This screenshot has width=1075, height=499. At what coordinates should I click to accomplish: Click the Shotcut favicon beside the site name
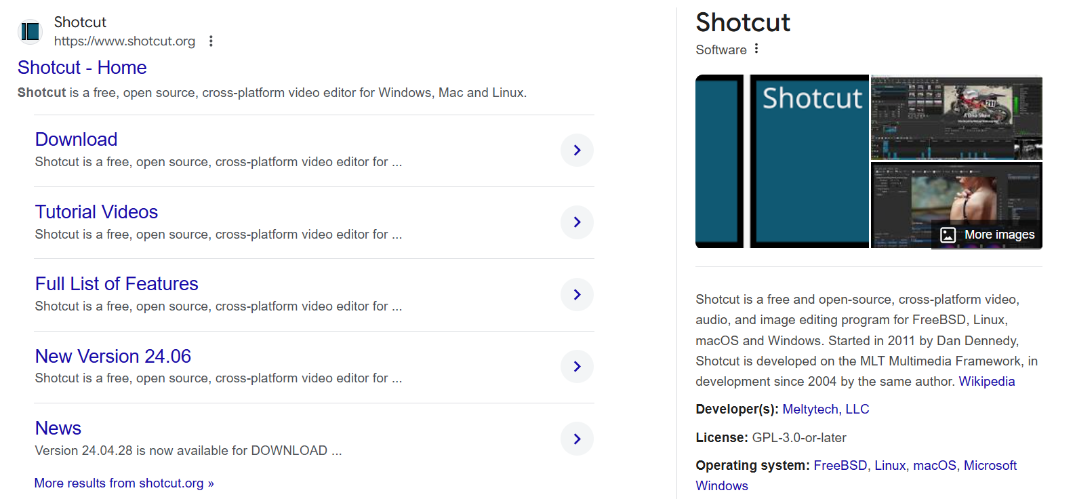coord(31,31)
